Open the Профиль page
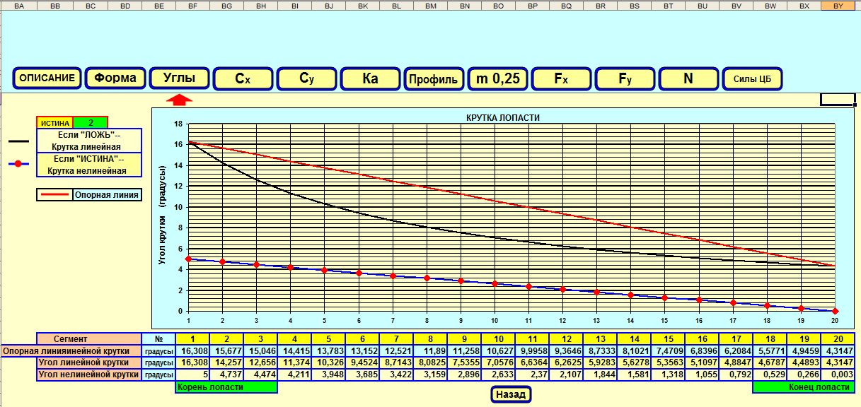Viewport: 861px width, 407px height. 434,79
